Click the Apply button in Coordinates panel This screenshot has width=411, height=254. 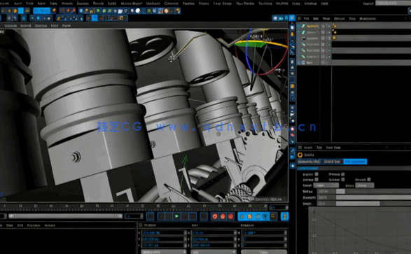coord(264,252)
